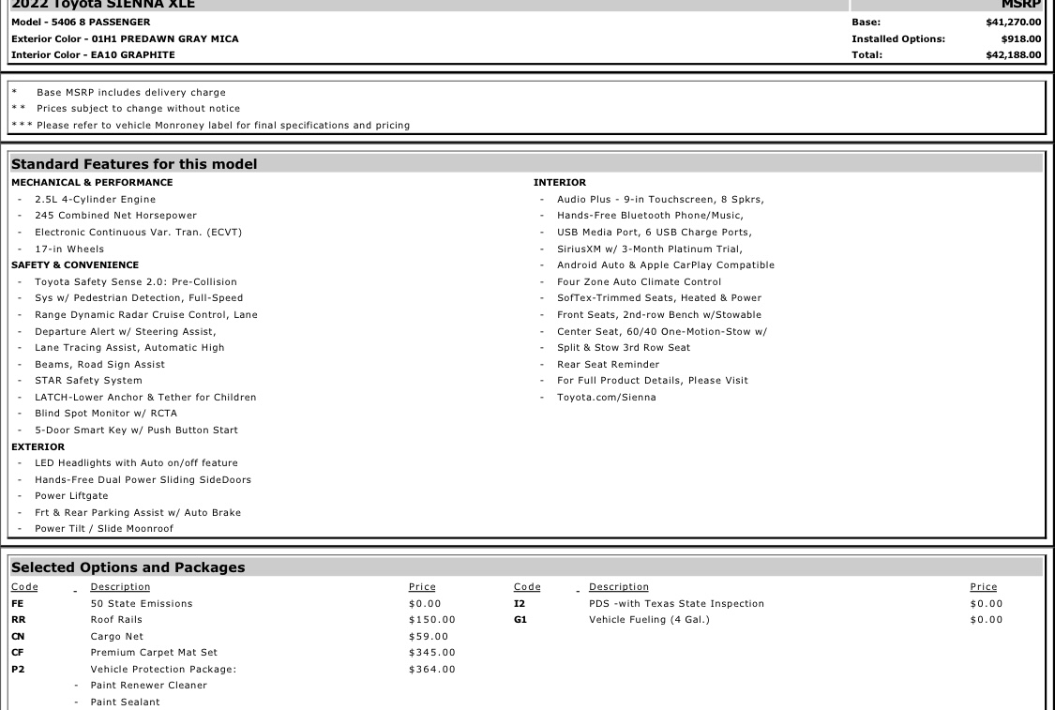Click the 'Toyota.com/Sienna' web address text
This screenshot has height=710, width=1055.
click(x=606, y=398)
